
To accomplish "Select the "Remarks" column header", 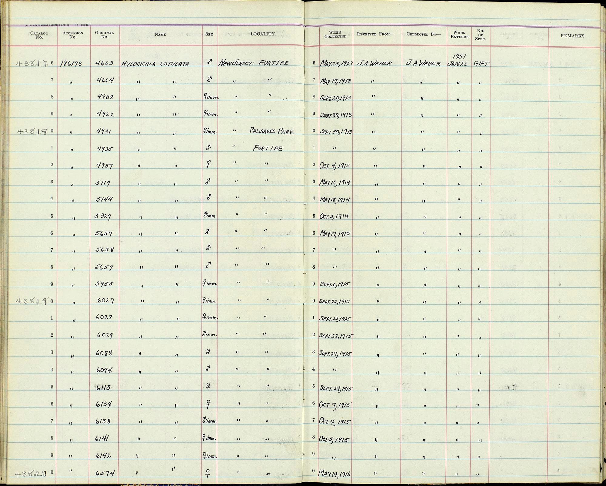I will [572, 36].
